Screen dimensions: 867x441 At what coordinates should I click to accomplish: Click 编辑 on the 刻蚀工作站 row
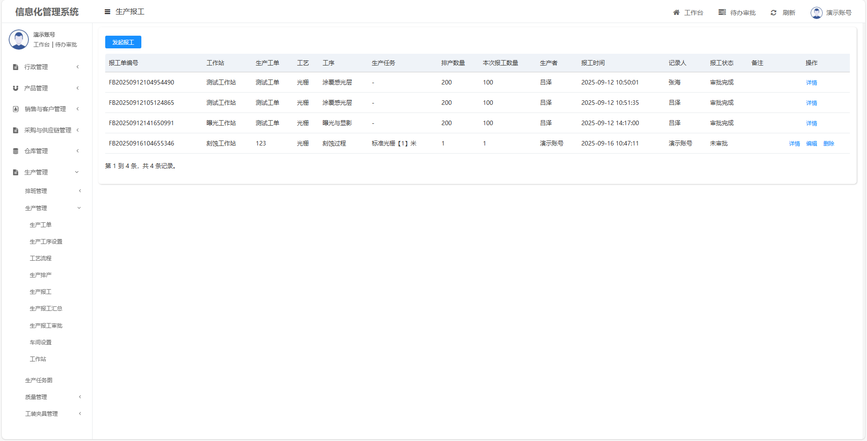811,144
